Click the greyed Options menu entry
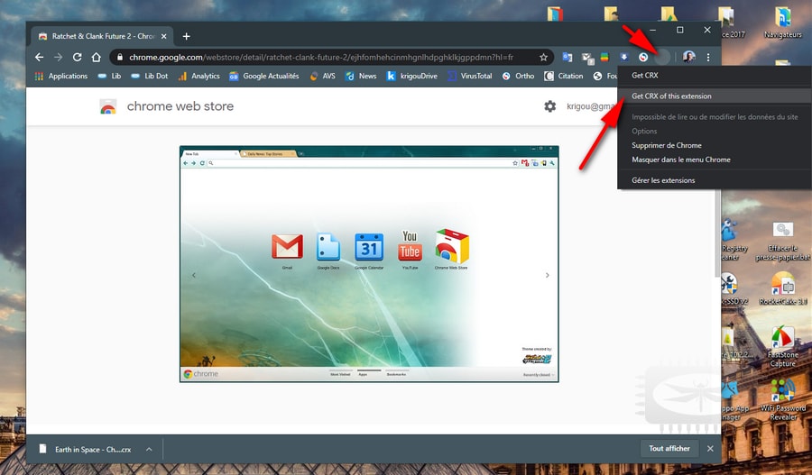 (x=715, y=131)
